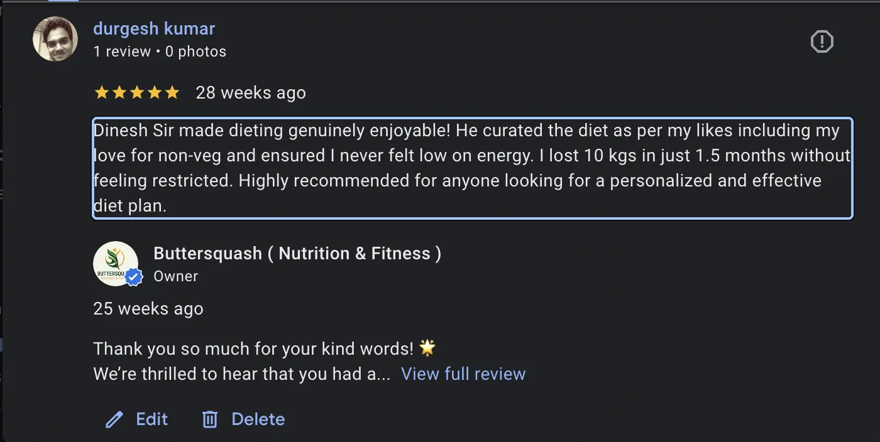The width and height of the screenshot is (880, 442).
Task: Click the highlighted review text box
Action: (x=472, y=168)
